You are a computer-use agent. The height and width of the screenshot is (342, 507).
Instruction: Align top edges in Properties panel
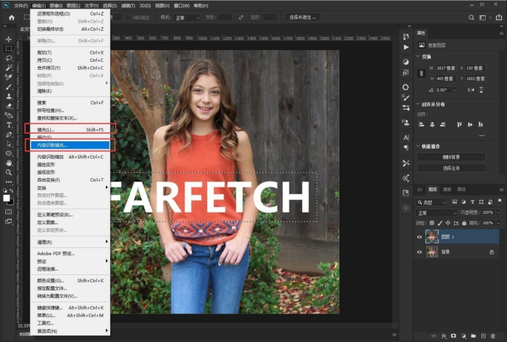coord(459,124)
